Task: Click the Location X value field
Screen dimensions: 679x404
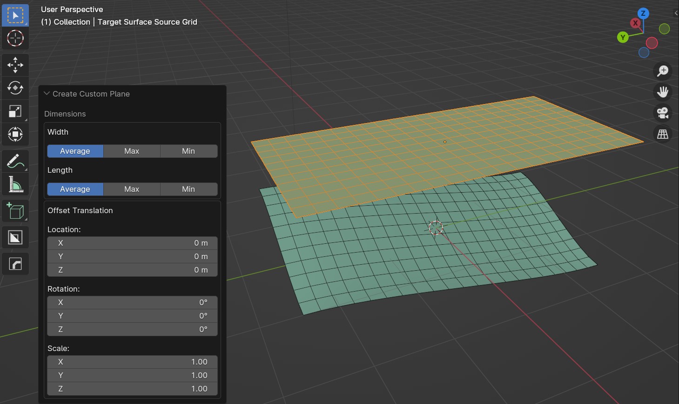Action: click(132, 243)
